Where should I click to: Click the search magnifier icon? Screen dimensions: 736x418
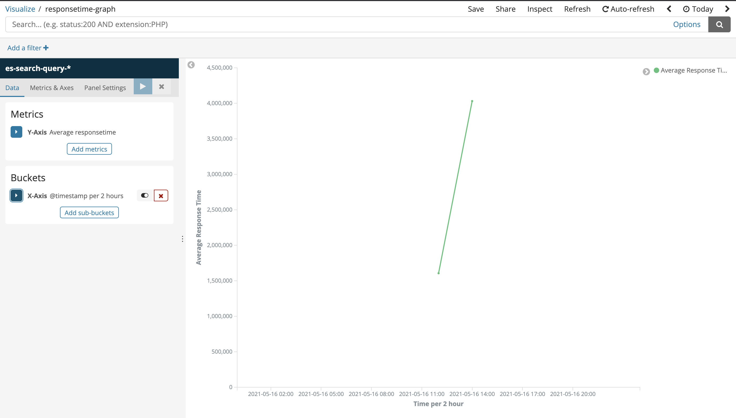click(719, 24)
